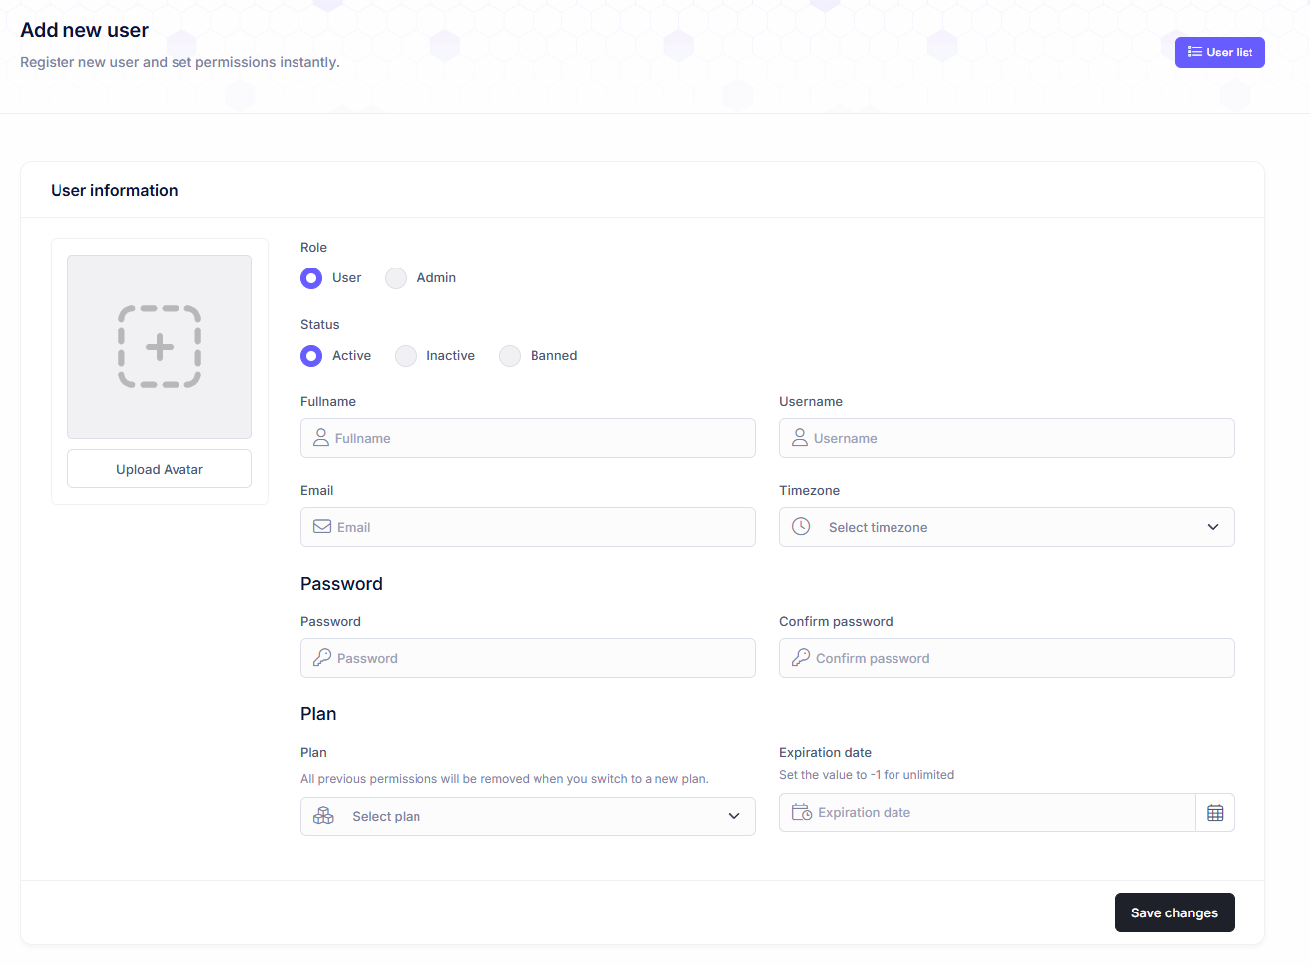This screenshot has height=966, width=1310.
Task: Click the key icon in Password field
Action: pos(322,658)
